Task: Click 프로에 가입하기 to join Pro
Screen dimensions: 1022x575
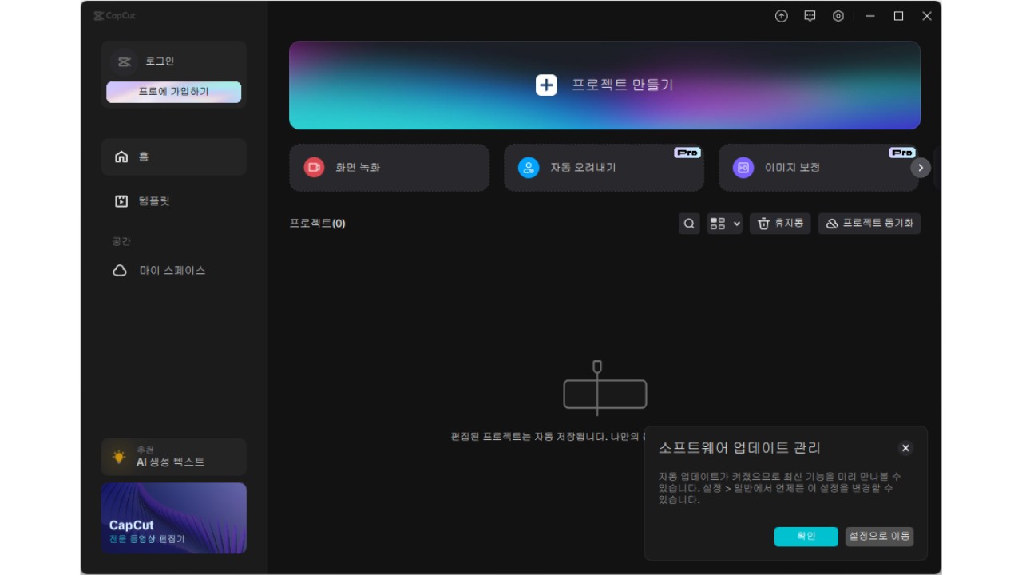Action: point(173,92)
